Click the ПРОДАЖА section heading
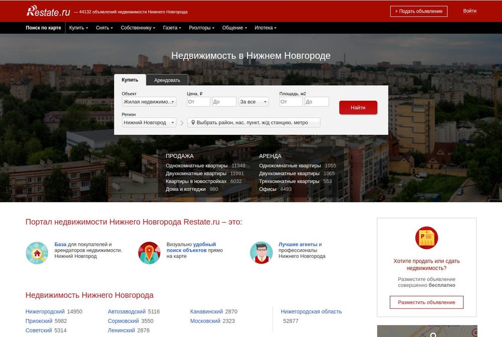The height and width of the screenshot is (337, 502). [180, 156]
